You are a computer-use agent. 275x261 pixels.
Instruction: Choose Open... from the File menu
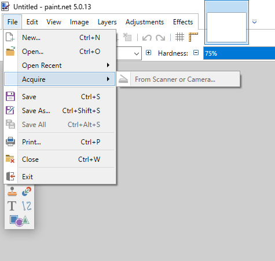[60, 52]
